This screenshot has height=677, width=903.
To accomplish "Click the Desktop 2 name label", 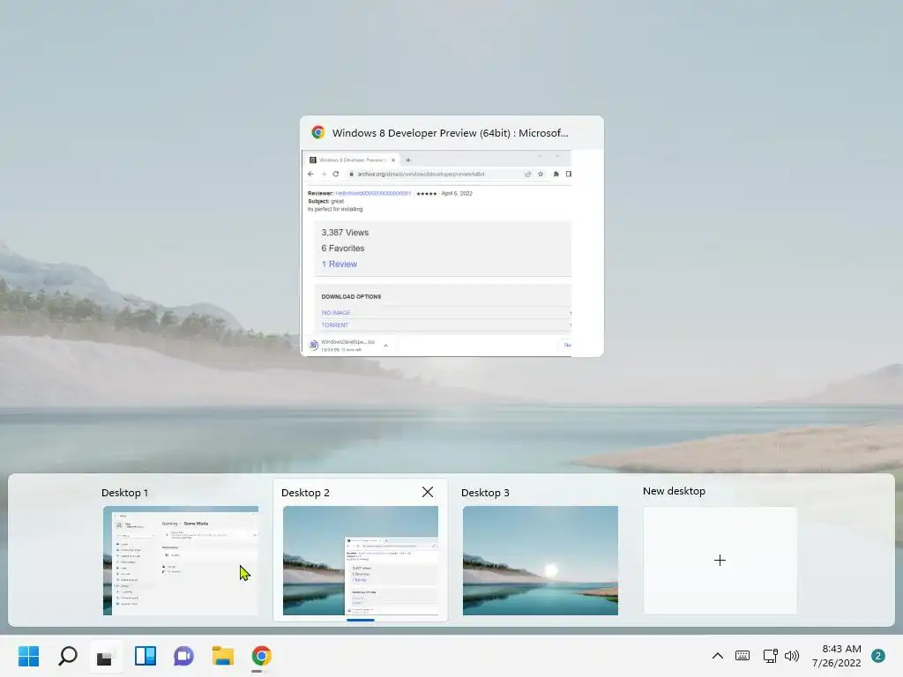I will pyautogui.click(x=305, y=493).
